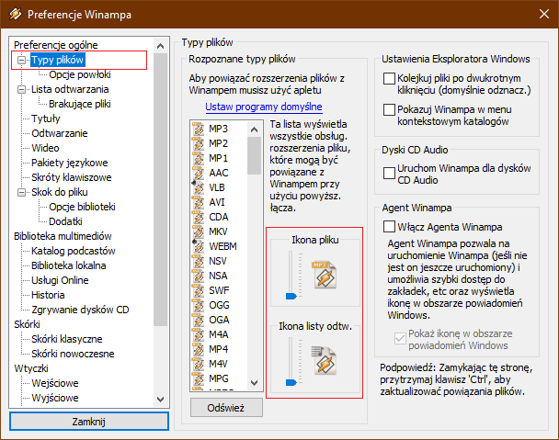Click the preferences tree scroll-up arrow
The image size is (559, 440).
point(160,46)
